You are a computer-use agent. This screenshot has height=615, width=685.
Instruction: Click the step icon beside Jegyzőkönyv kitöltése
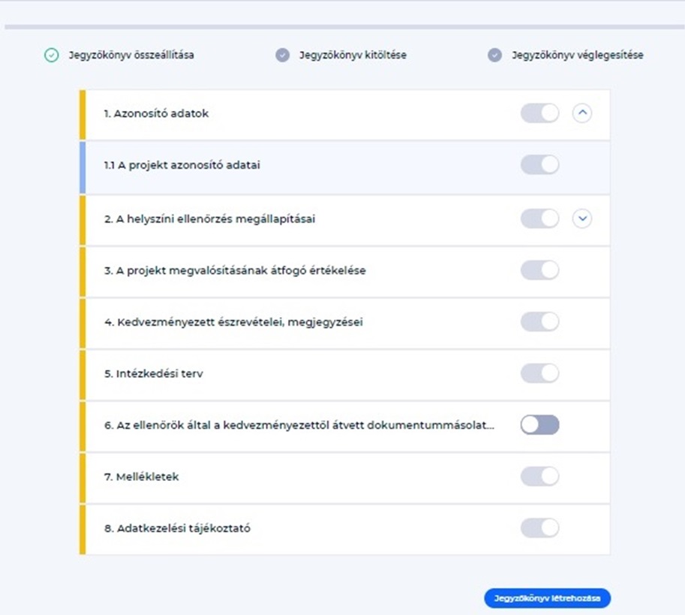(282, 55)
